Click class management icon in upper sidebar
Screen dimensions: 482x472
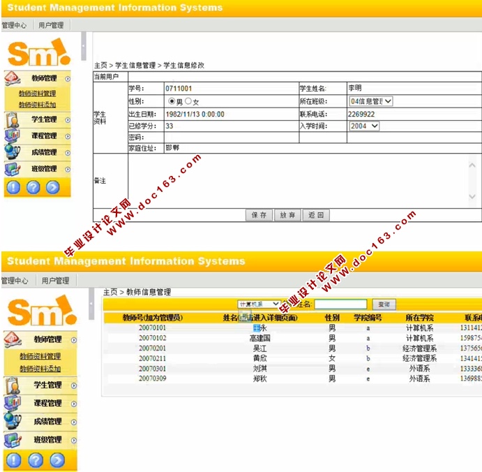[13, 168]
